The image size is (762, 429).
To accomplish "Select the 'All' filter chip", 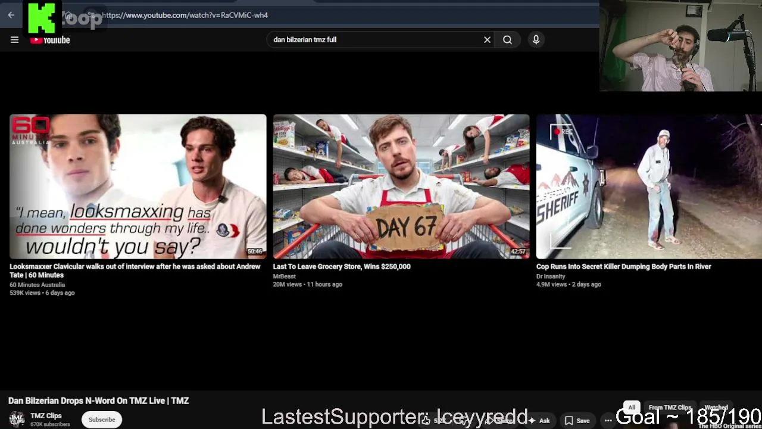I will point(632,408).
